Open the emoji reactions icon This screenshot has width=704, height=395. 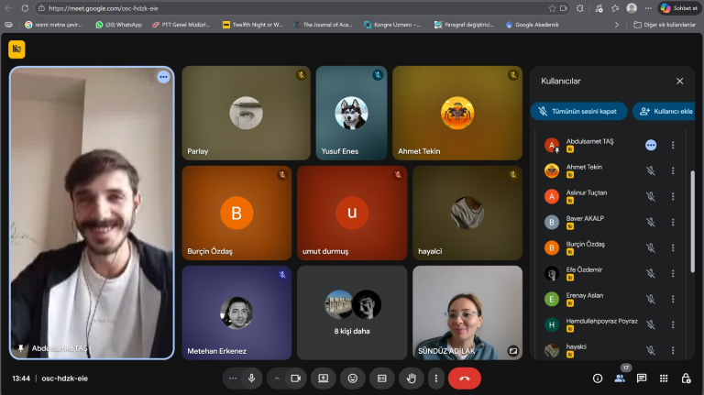352,378
